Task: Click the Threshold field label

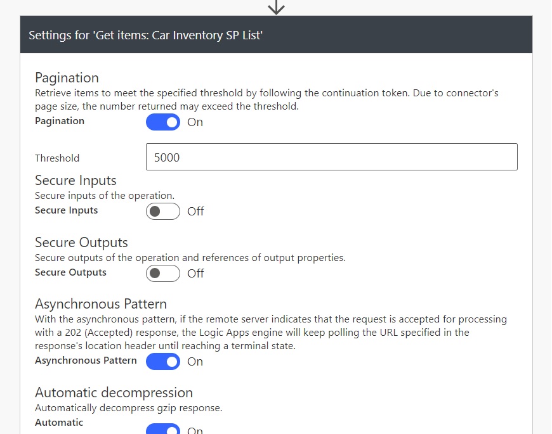Action: (x=57, y=158)
